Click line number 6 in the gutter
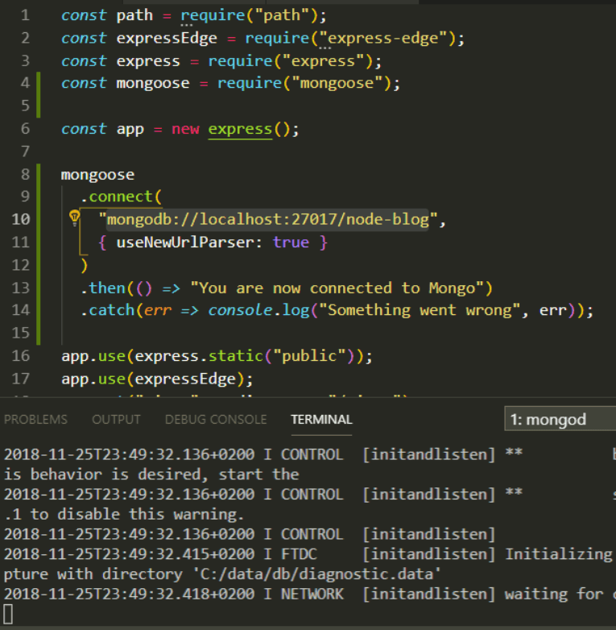This screenshot has width=616, height=630. pyautogui.click(x=25, y=129)
